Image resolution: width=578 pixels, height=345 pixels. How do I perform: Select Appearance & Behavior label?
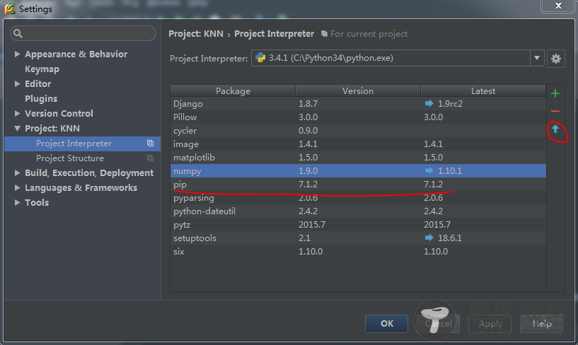[x=76, y=54]
